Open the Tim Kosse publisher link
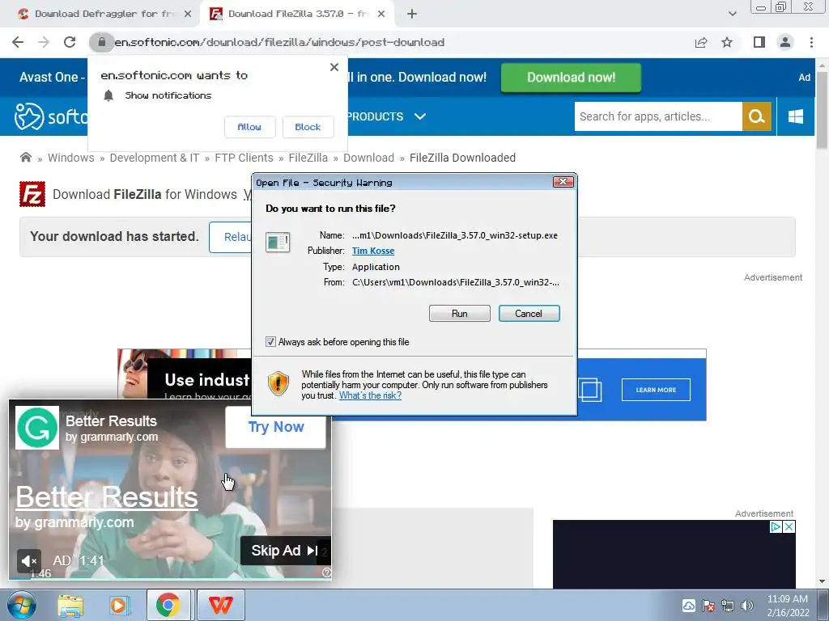The width and height of the screenshot is (829, 621). point(373,251)
